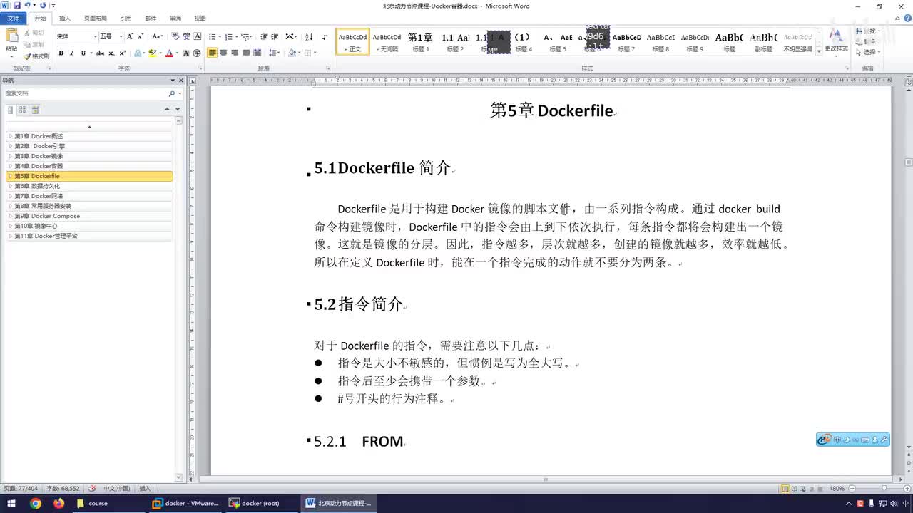Toggle italic formatting with the I button
This screenshot has width=913, height=513.
coord(72,53)
